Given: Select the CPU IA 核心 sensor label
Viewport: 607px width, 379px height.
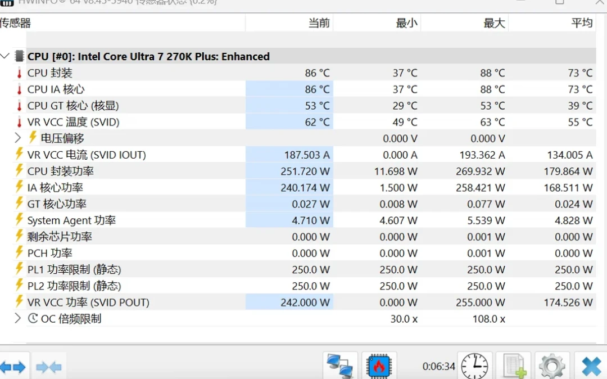Looking at the screenshot, I should pos(56,89).
